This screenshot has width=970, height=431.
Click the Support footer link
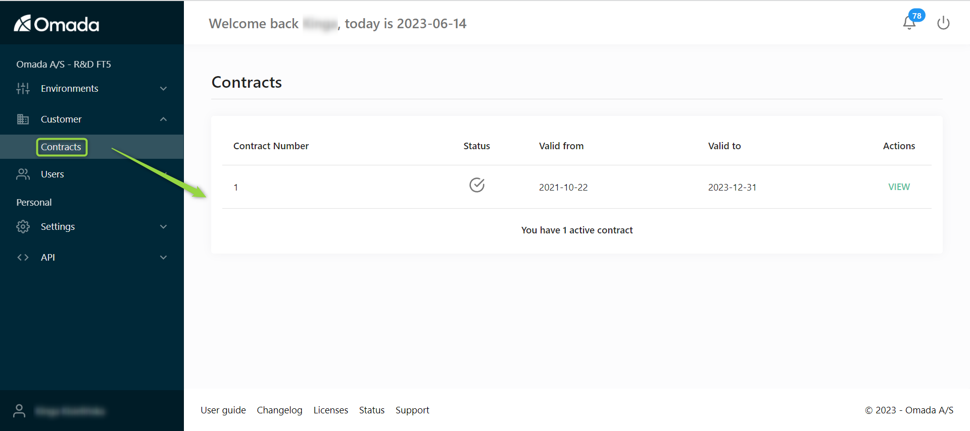[x=412, y=410]
